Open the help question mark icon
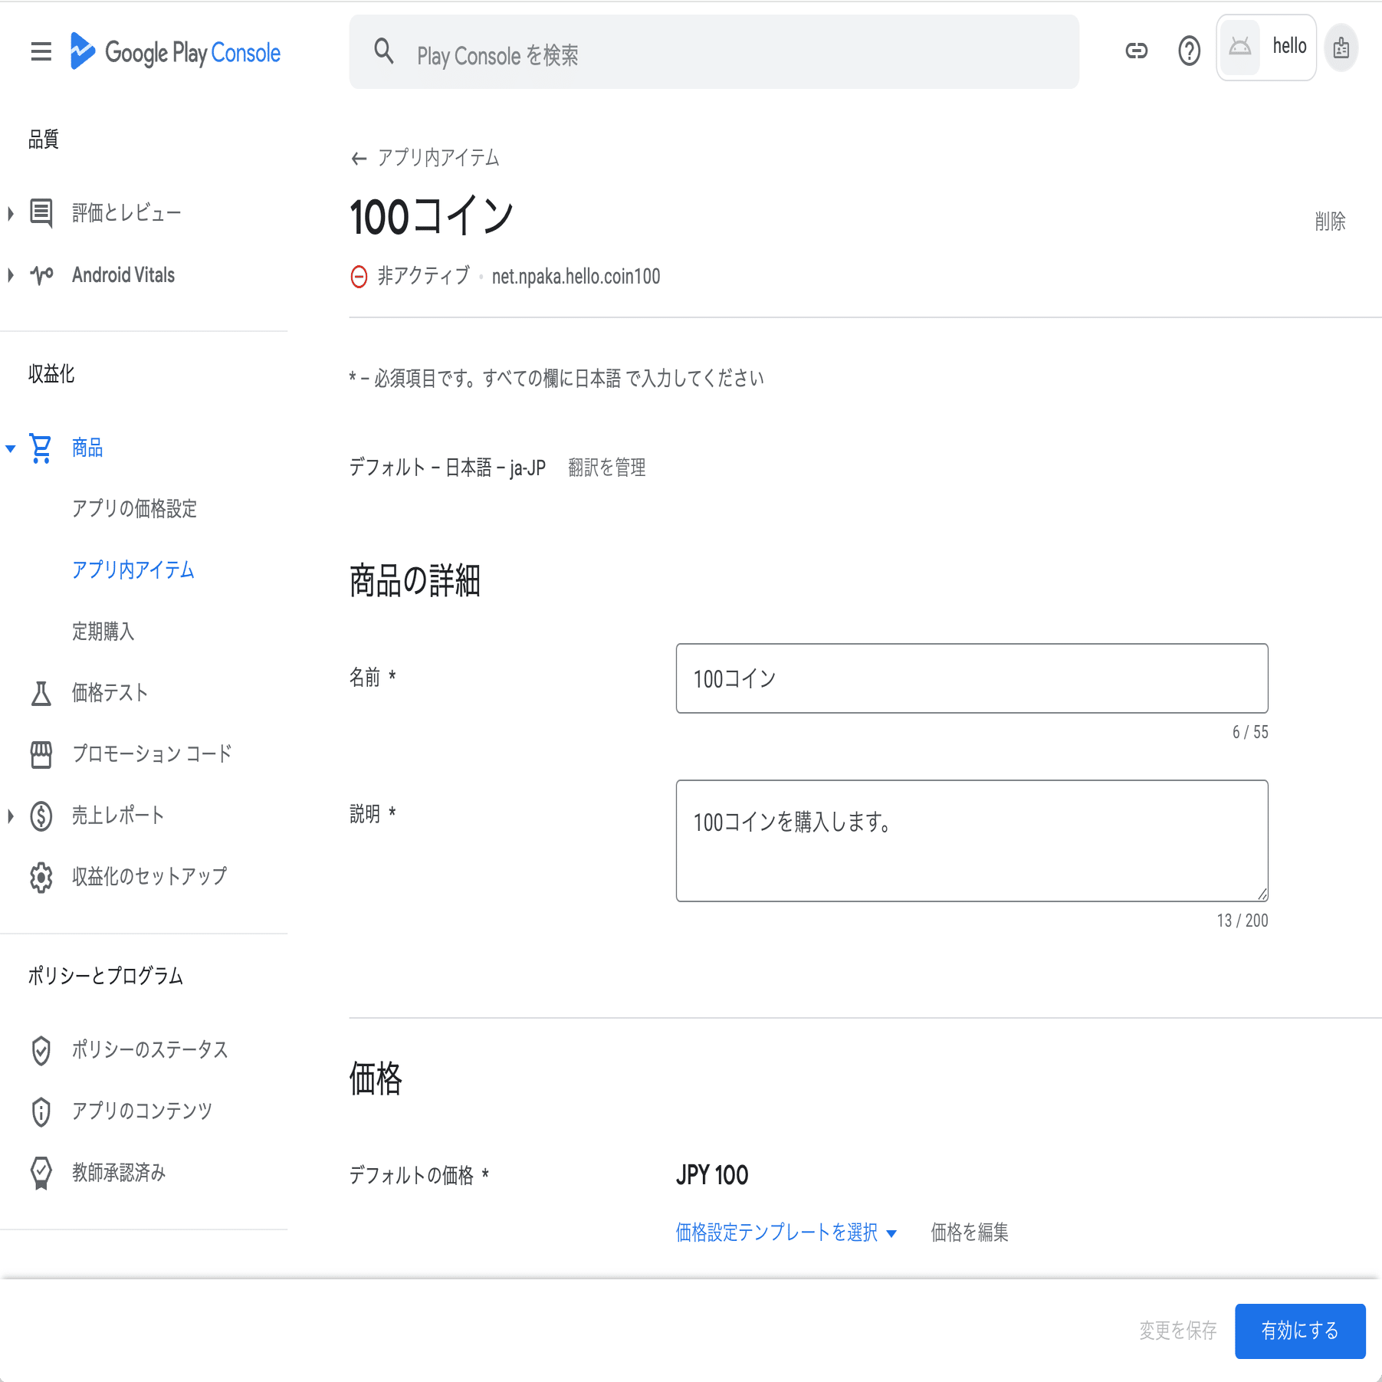Image resolution: width=1382 pixels, height=1382 pixels. 1188,51
